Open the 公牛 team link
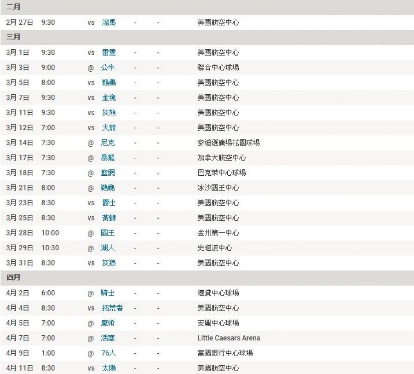Image resolution: width=414 pixels, height=374 pixels. click(108, 68)
